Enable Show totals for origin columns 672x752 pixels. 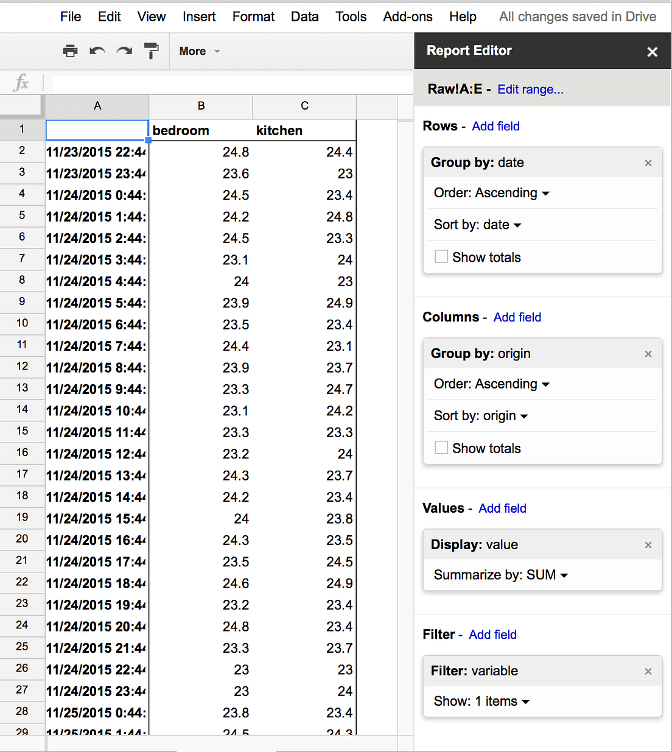(441, 448)
